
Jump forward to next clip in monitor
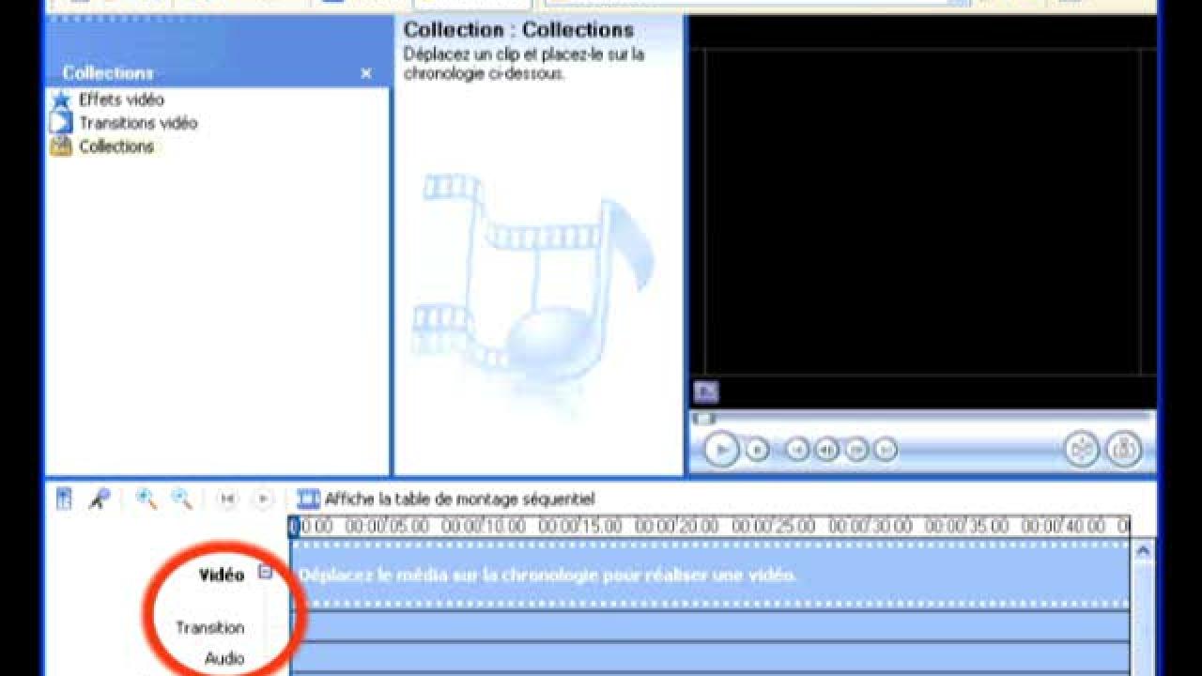(886, 451)
